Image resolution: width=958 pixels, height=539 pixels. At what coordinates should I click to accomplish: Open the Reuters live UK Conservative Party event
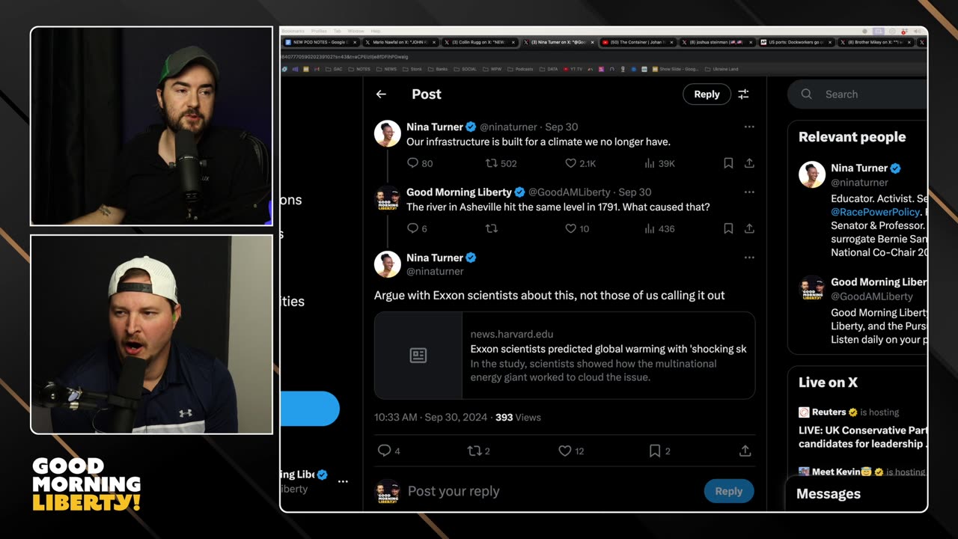coord(862,437)
